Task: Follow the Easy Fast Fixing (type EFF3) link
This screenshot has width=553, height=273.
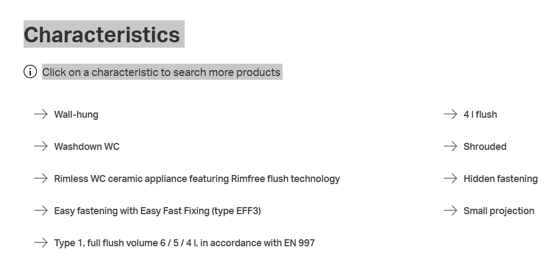Action: [157, 211]
